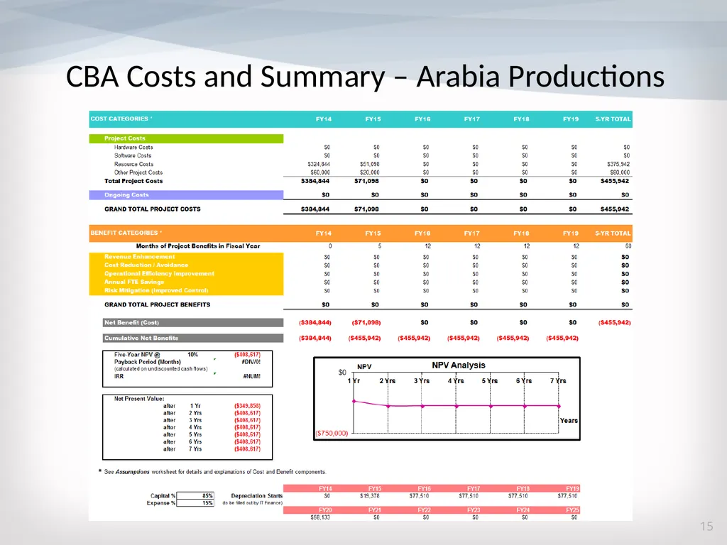The image size is (727, 545).
Task: Click the '$68,133' FY20 depreciation value
Action: pos(320,517)
